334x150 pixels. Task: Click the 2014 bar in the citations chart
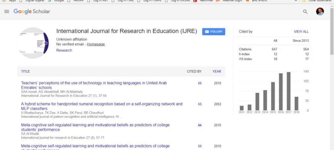tap(265, 100)
